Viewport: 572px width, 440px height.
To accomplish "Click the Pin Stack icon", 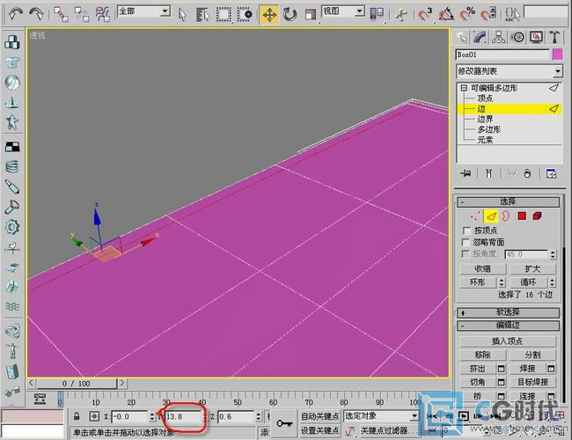I will [x=466, y=173].
